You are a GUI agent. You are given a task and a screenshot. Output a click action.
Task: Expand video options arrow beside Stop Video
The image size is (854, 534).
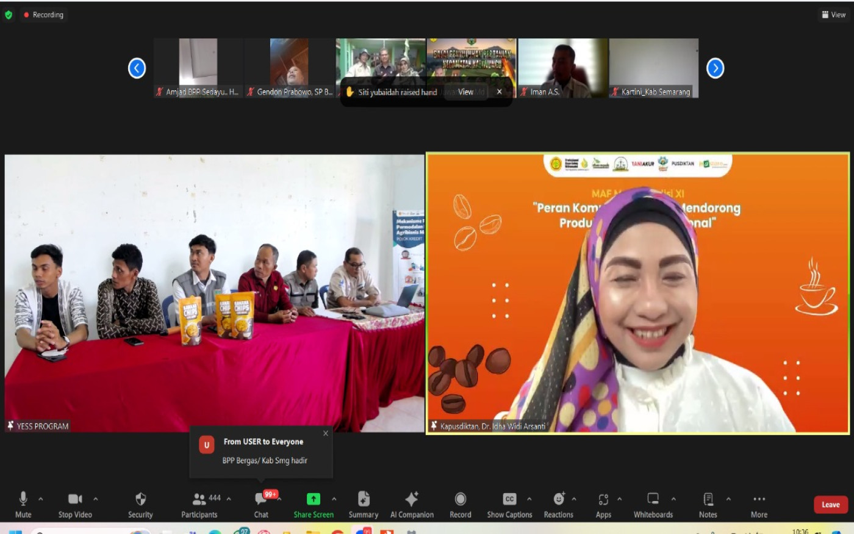tap(96, 499)
